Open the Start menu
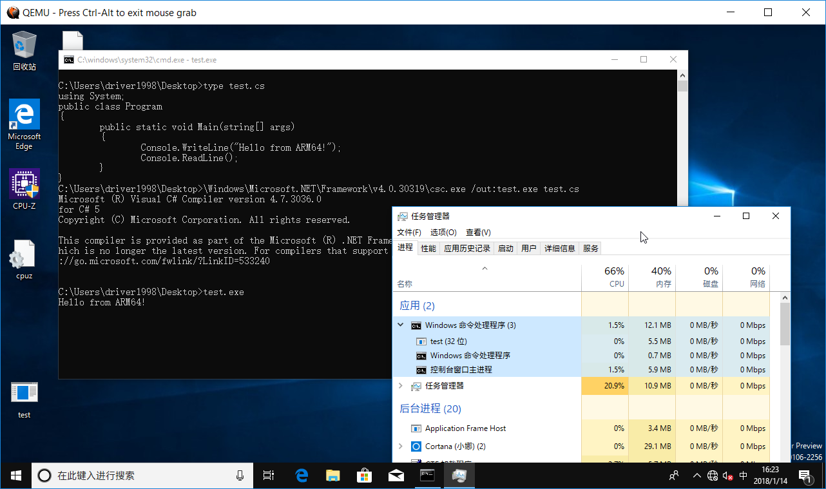 pyautogui.click(x=15, y=475)
